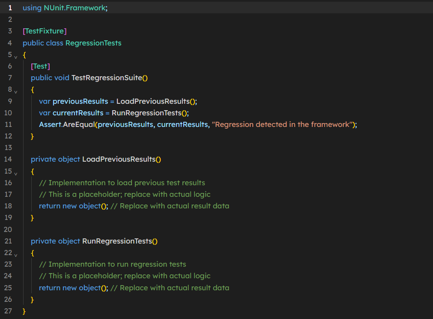Click line number 1 in the gutter
The height and width of the screenshot is (319, 433).
(x=10, y=8)
